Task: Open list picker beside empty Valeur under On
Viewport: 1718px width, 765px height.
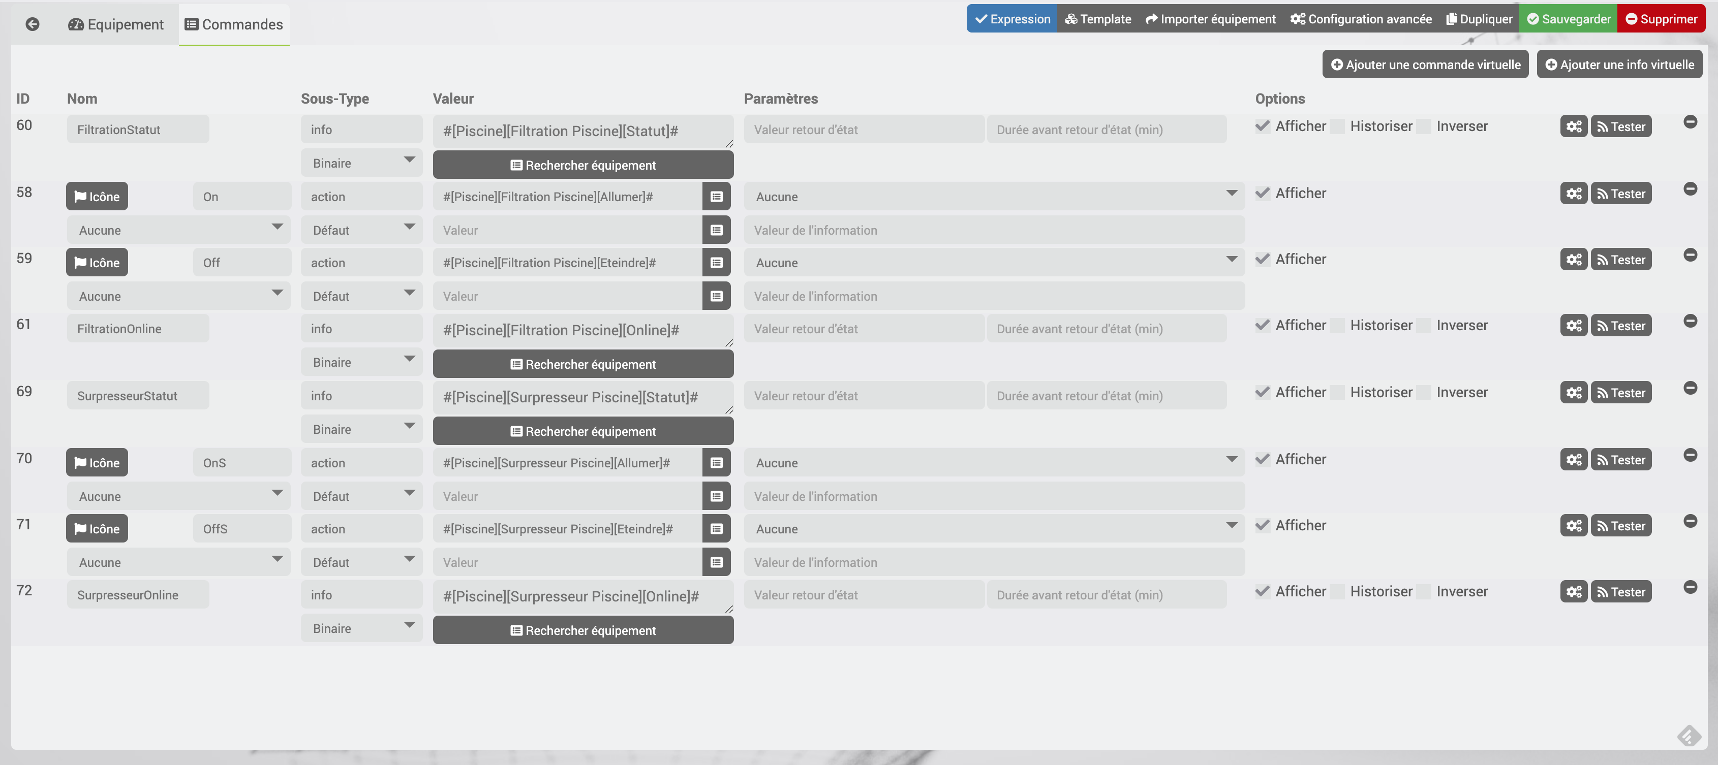Action: (716, 230)
